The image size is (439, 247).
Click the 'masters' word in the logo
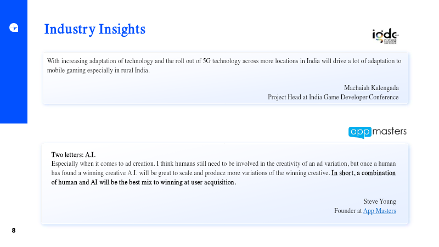pos(390,131)
